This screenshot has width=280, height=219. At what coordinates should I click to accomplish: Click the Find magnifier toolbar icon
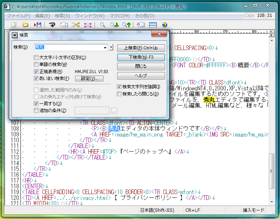tap(102, 25)
